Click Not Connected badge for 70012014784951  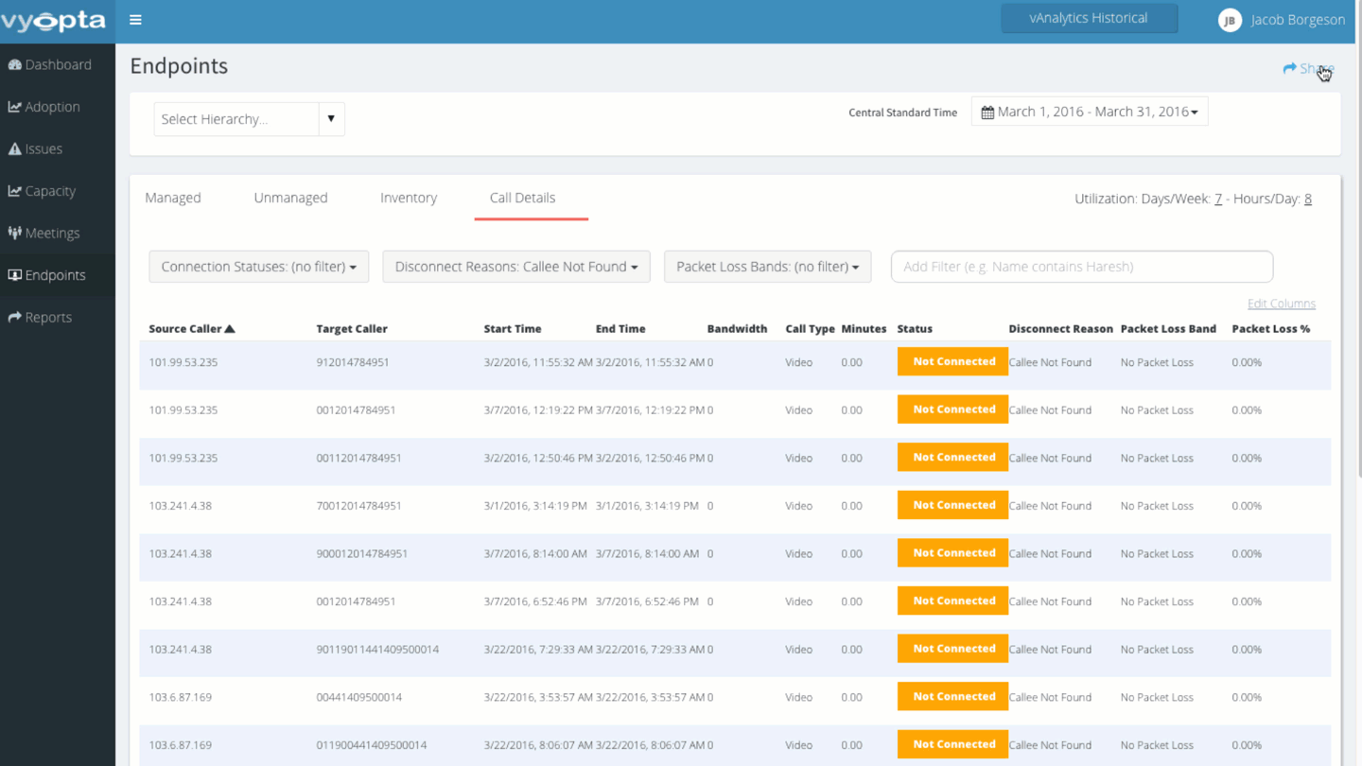click(x=952, y=506)
